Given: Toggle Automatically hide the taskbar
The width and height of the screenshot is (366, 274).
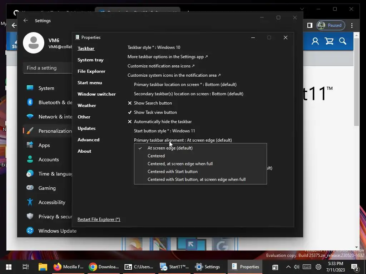Looking at the screenshot, I should click(160, 122).
